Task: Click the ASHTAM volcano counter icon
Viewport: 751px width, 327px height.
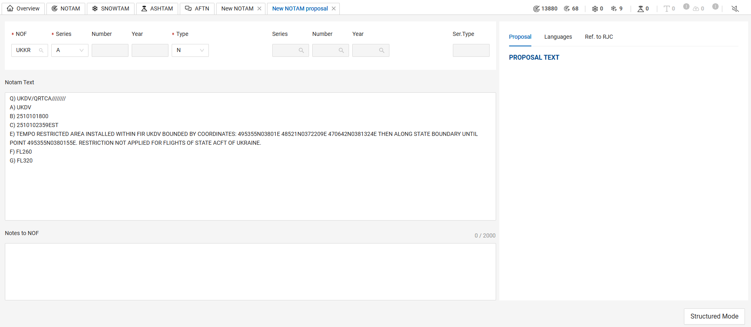Action: [640, 8]
